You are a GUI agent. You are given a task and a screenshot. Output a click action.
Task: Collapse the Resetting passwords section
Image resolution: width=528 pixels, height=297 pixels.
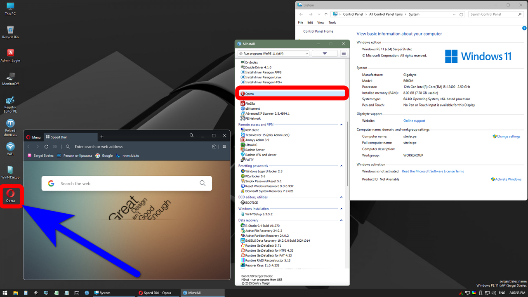click(x=341, y=165)
